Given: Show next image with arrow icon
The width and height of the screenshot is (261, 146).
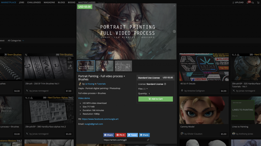Looking at the screenshot, I should pos(174,31).
